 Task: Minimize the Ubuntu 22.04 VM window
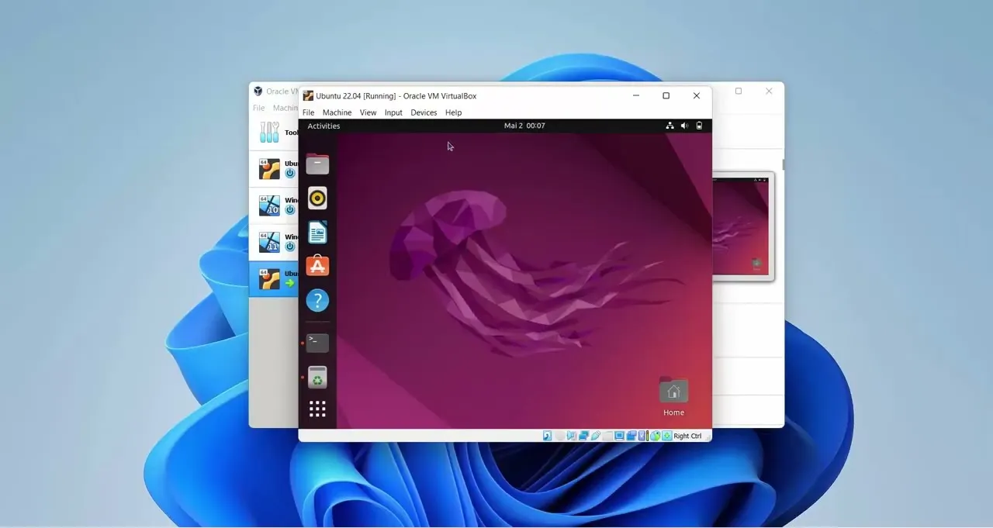click(x=636, y=95)
